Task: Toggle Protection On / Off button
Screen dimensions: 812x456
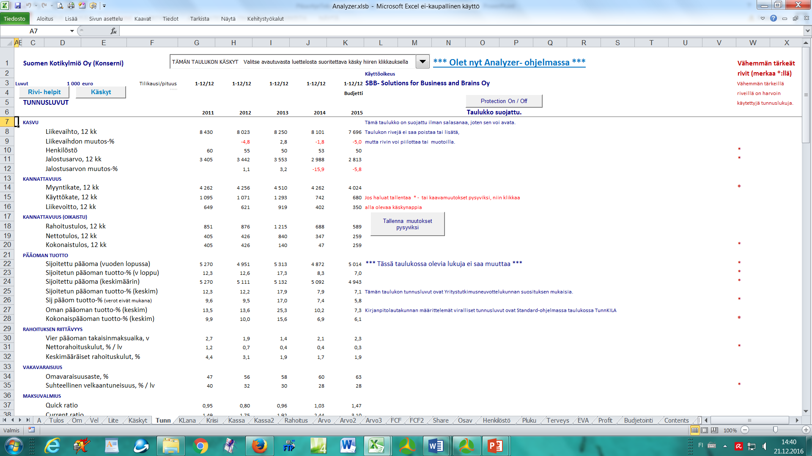Action: click(504, 101)
